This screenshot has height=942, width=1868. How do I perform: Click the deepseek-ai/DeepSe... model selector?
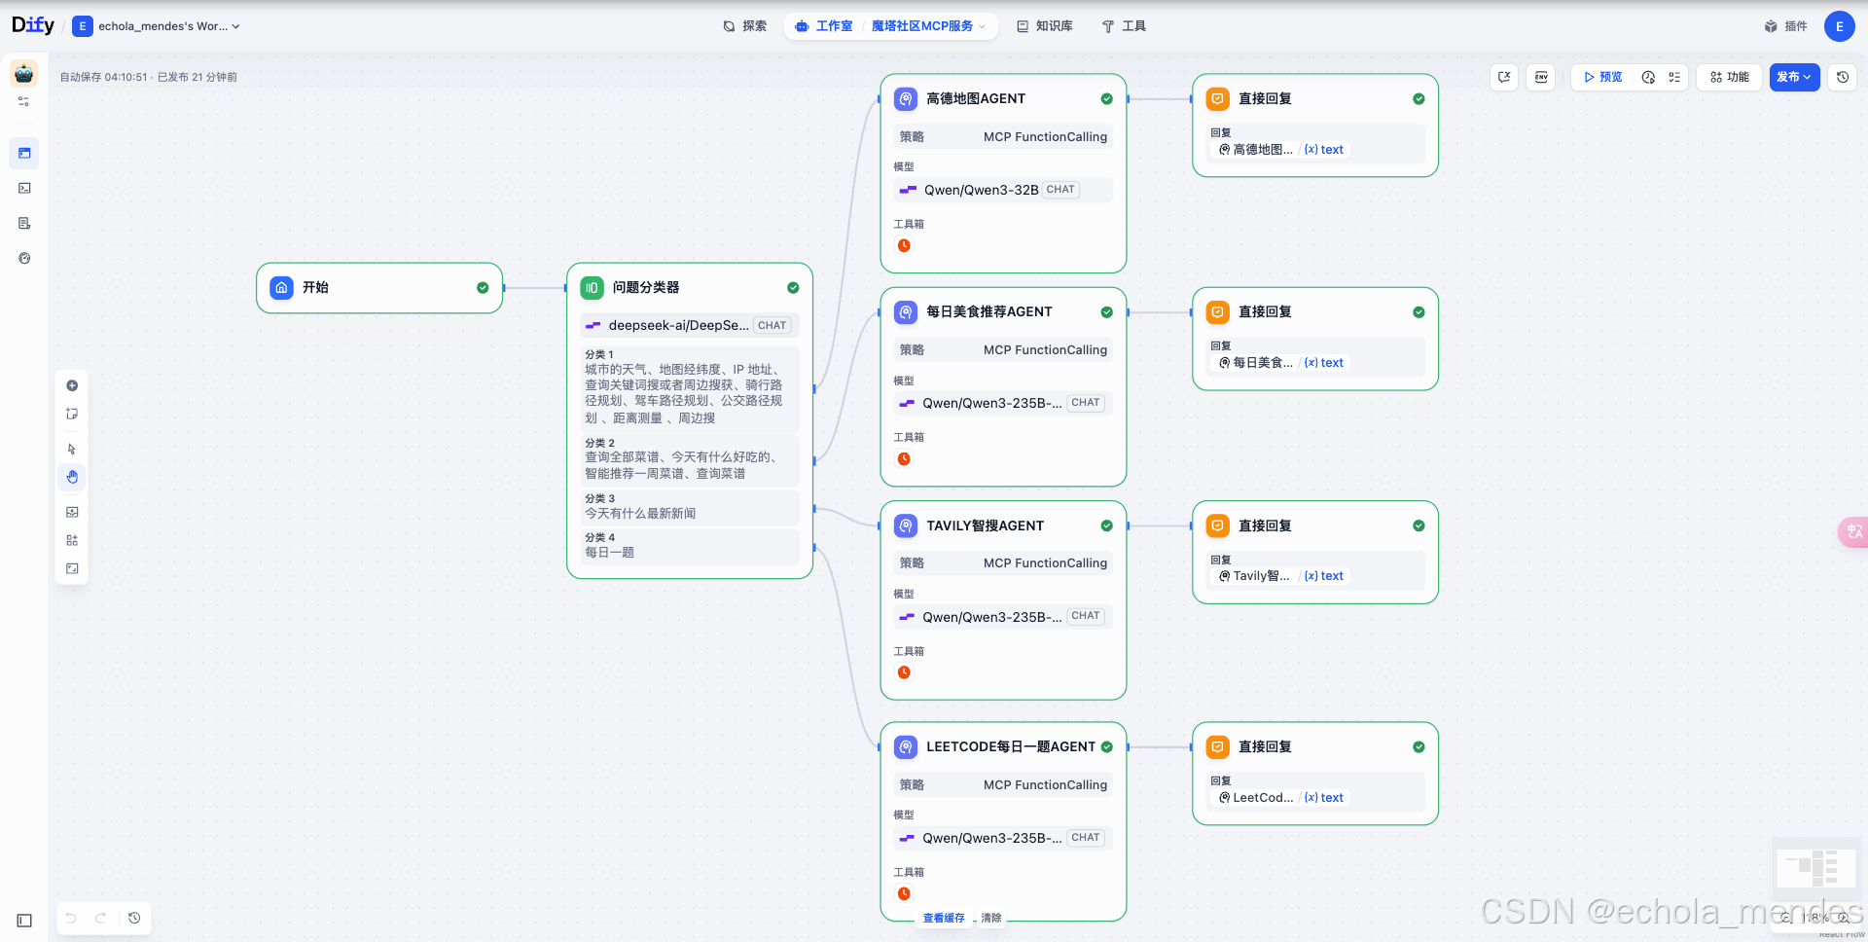coord(690,325)
